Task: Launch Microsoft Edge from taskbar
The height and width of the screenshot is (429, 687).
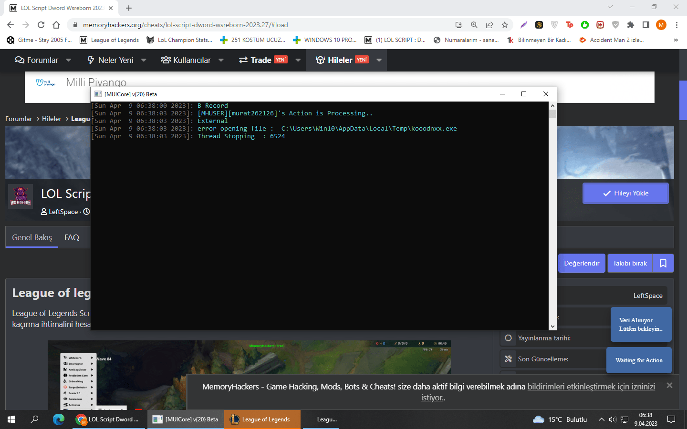Action: click(59, 419)
